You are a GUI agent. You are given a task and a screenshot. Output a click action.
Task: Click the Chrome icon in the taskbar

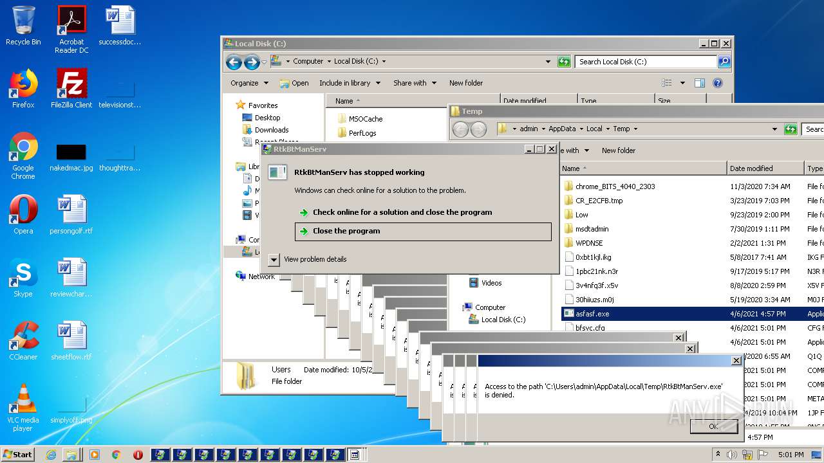point(117,455)
